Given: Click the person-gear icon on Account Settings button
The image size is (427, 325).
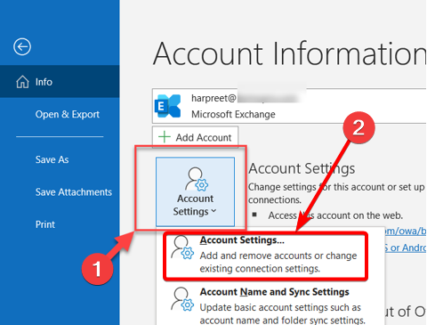Looking at the screenshot, I should pos(197,179).
